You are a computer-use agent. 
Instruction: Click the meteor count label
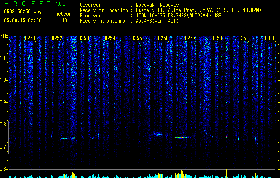tap(63, 14)
